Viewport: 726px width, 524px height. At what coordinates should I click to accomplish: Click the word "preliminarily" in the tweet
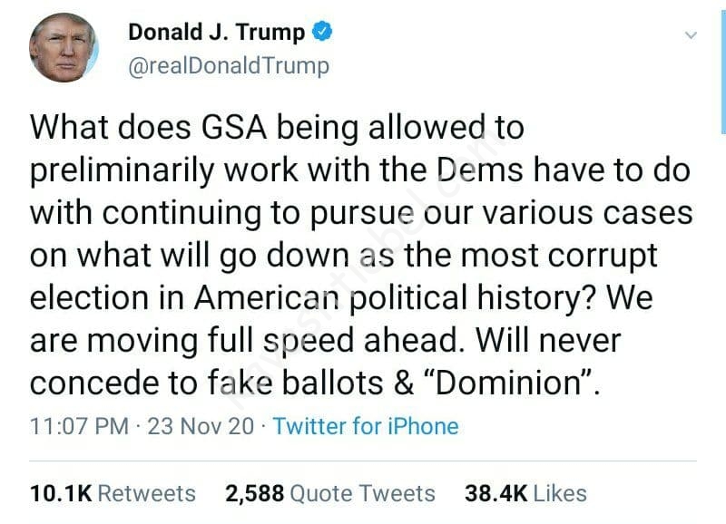click(120, 170)
